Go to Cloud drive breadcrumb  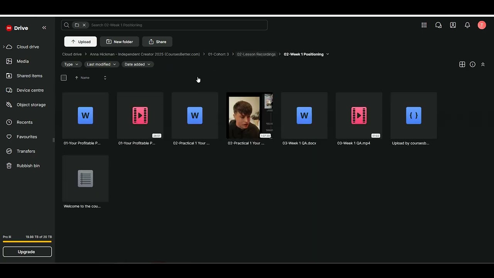(72, 54)
